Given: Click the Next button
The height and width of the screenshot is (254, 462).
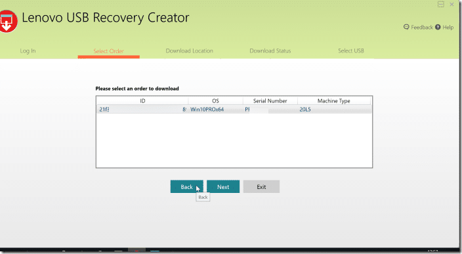Looking at the screenshot, I should (x=223, y=187).
